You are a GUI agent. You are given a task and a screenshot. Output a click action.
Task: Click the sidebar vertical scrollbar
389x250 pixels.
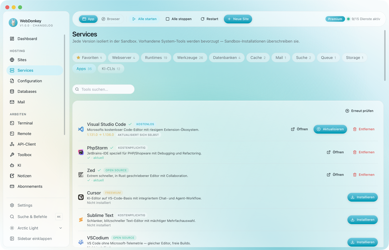[x=64, y=85]
